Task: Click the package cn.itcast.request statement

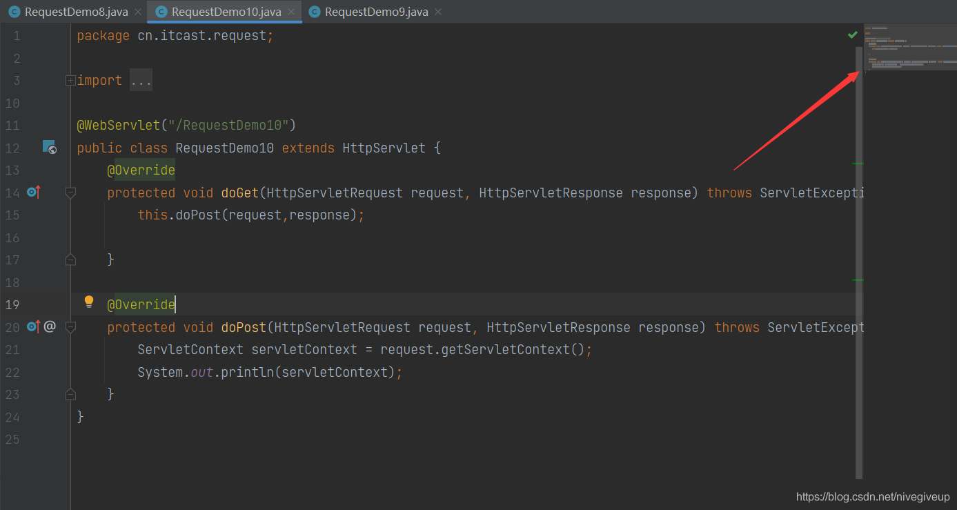Action: click(175, 36)
